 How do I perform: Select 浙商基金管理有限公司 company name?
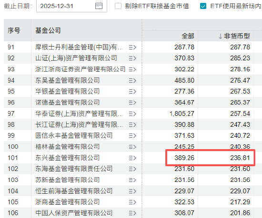pyautogui.click(x=68, y=202)
